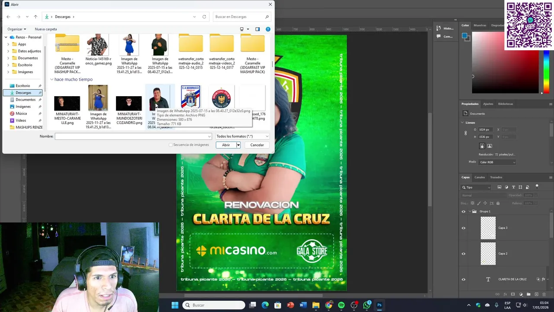Image resolution: width=554 pixels, height=312 pixels.
Task: Open the help button in Abrir dialog
Action: click(x=268, y=29)
